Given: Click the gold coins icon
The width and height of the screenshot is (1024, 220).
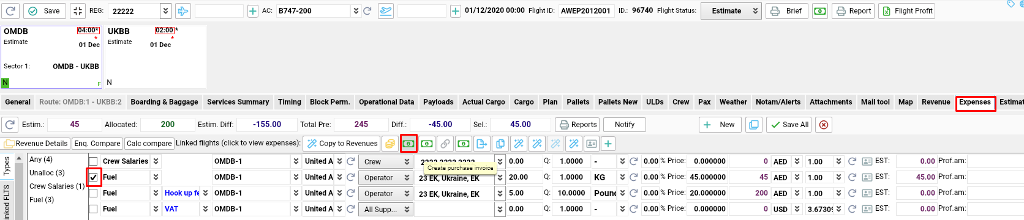Looking at the screenshot, I should tap(390, 144).
